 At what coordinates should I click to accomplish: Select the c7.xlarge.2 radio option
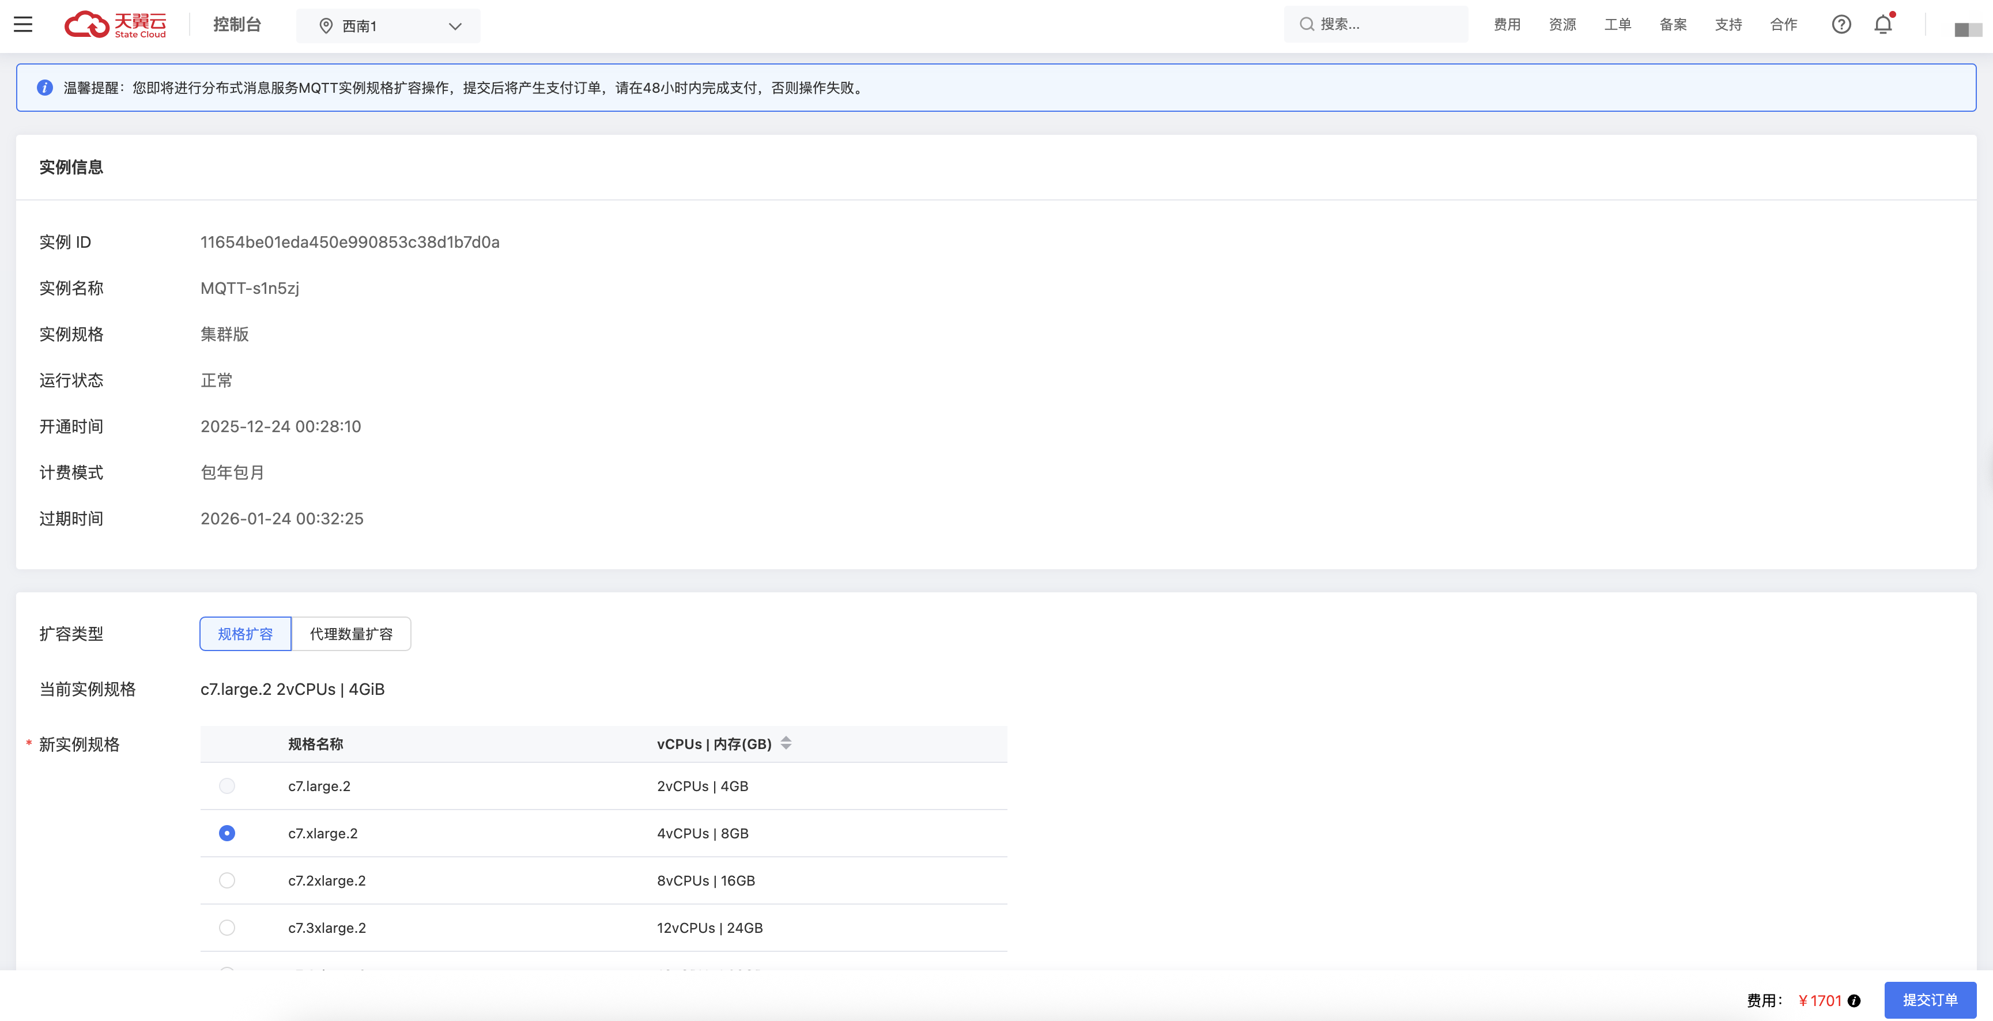[x=227, y=833]
